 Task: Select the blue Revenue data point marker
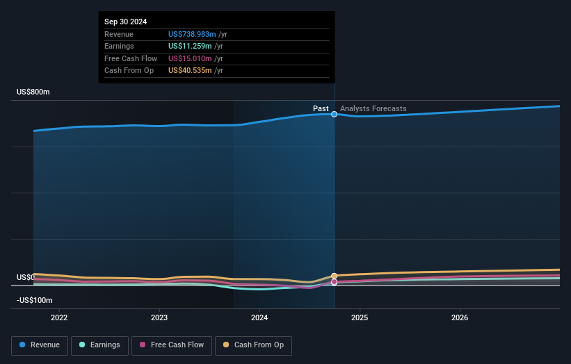click(x=334, y=114)
